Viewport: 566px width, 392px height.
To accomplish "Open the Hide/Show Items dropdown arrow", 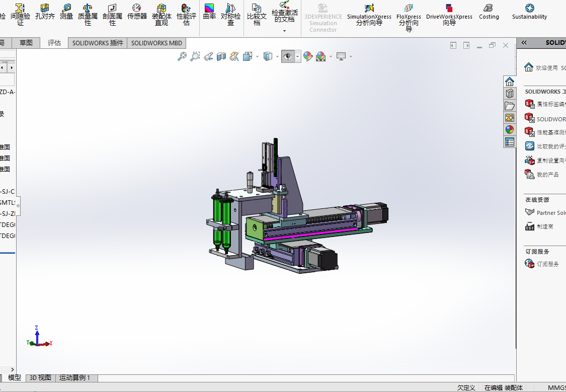I will tap(298, 57).
